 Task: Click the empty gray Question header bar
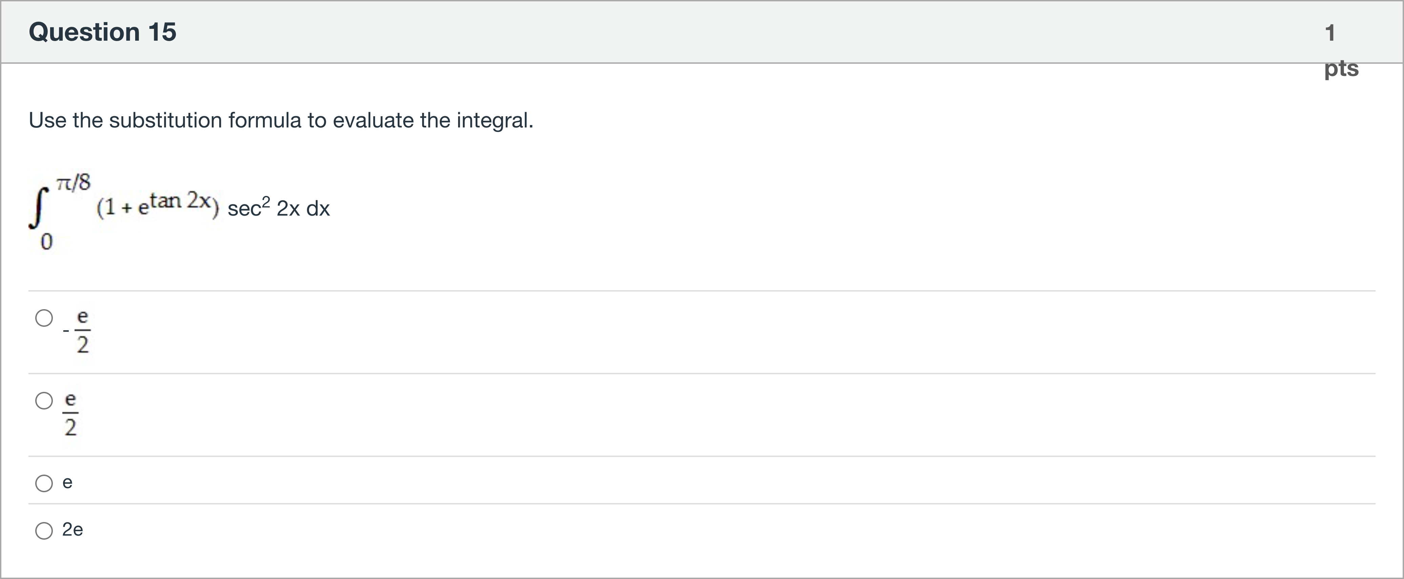click(708, 32)
